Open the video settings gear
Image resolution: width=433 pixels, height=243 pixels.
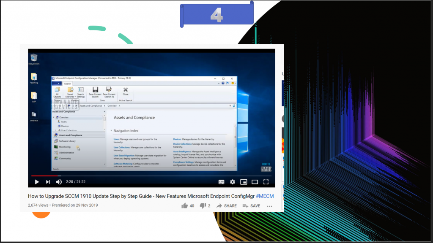[x=233, y=182]
